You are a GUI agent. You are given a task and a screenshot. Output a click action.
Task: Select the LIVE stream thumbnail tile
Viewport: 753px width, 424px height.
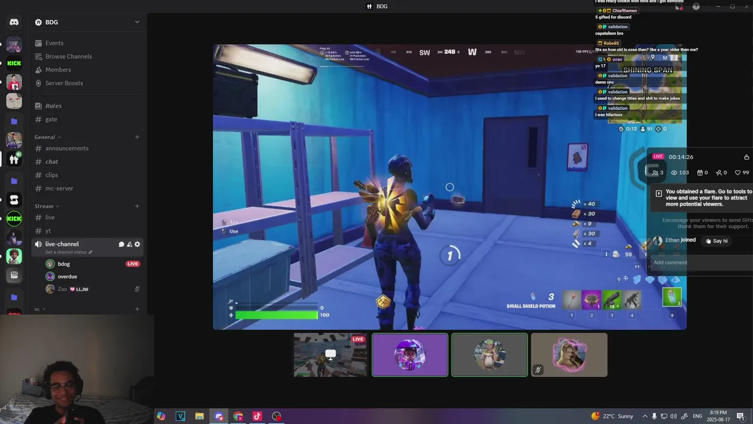[x=331, y=355]
